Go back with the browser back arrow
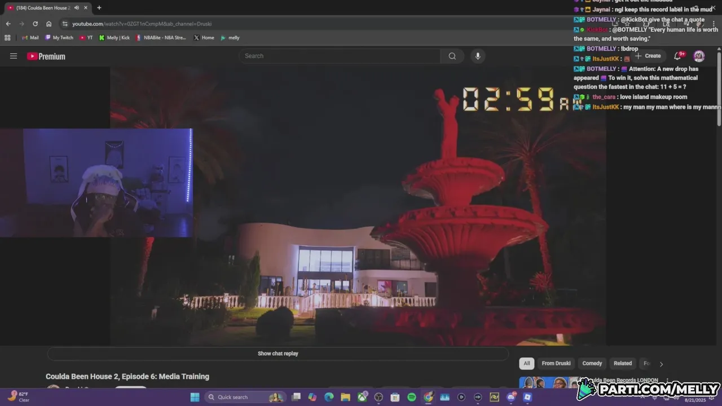This screenshot has height=406, width=722. (x=8, y=24)
